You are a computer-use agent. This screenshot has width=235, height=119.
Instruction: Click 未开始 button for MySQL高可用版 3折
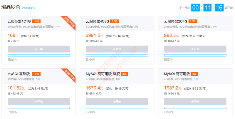(195, 101)
